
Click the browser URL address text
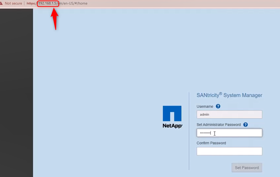pos(57,3)
